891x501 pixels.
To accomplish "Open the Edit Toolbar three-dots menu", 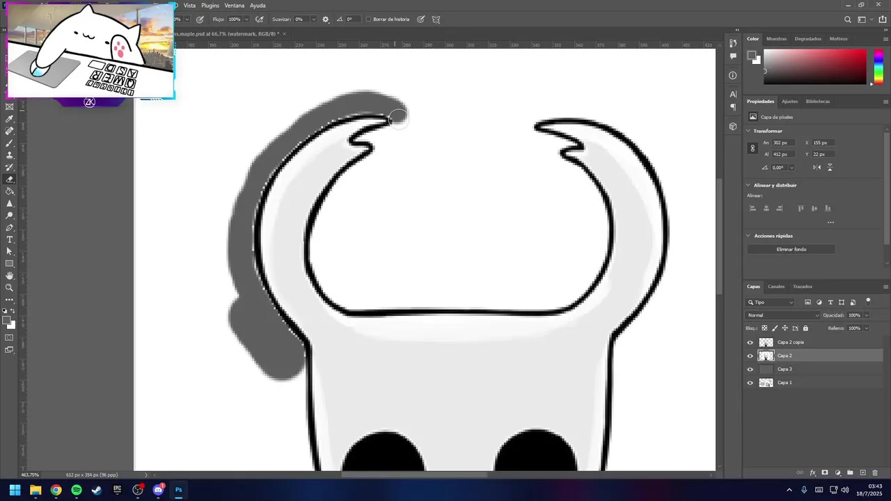I will 9,299.
